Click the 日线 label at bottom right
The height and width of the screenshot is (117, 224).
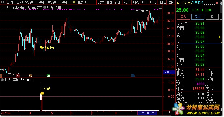tap(169, 113)
